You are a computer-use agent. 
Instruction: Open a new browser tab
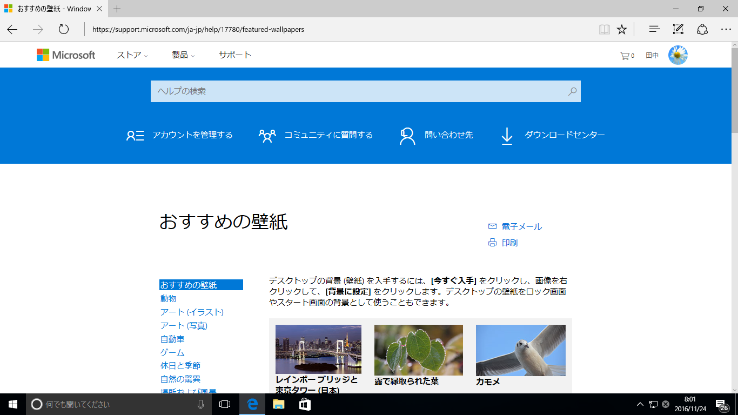pos(117,9)
